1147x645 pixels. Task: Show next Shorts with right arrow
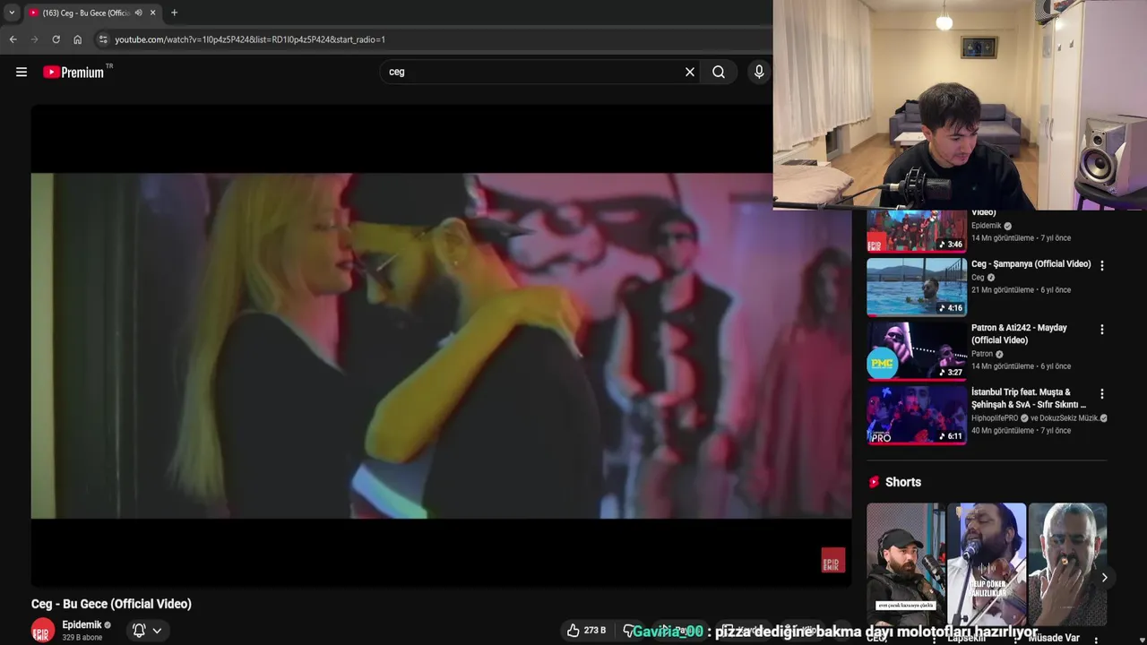click(1104, 578)
